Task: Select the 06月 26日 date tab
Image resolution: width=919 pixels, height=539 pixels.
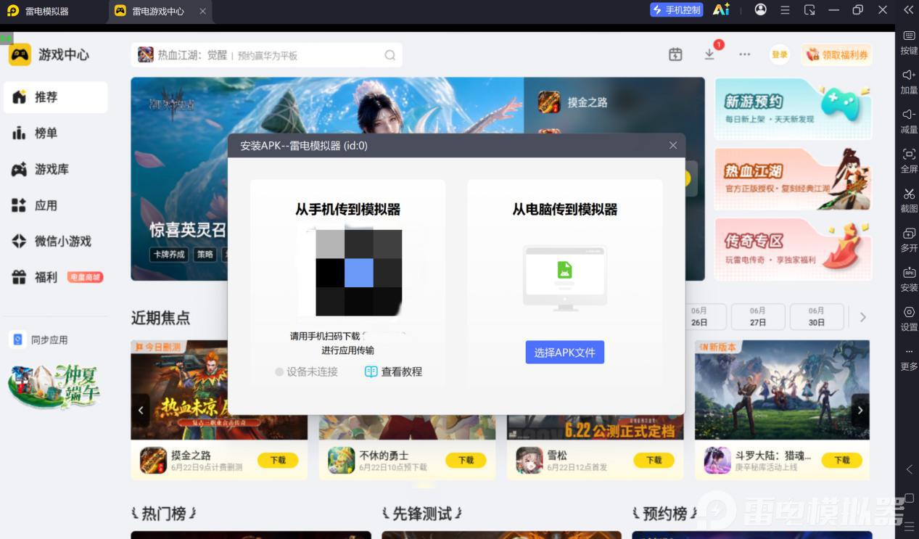Action: [699, 316]
